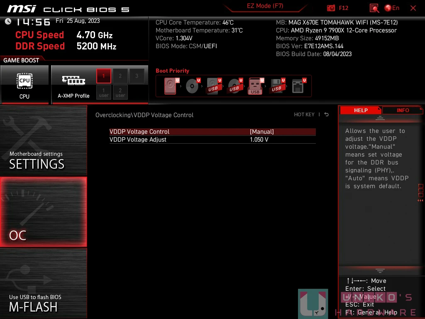Select the USB floppy boot device icon
This screenshot has height=319, width=425.
click(x=277, y=86)
